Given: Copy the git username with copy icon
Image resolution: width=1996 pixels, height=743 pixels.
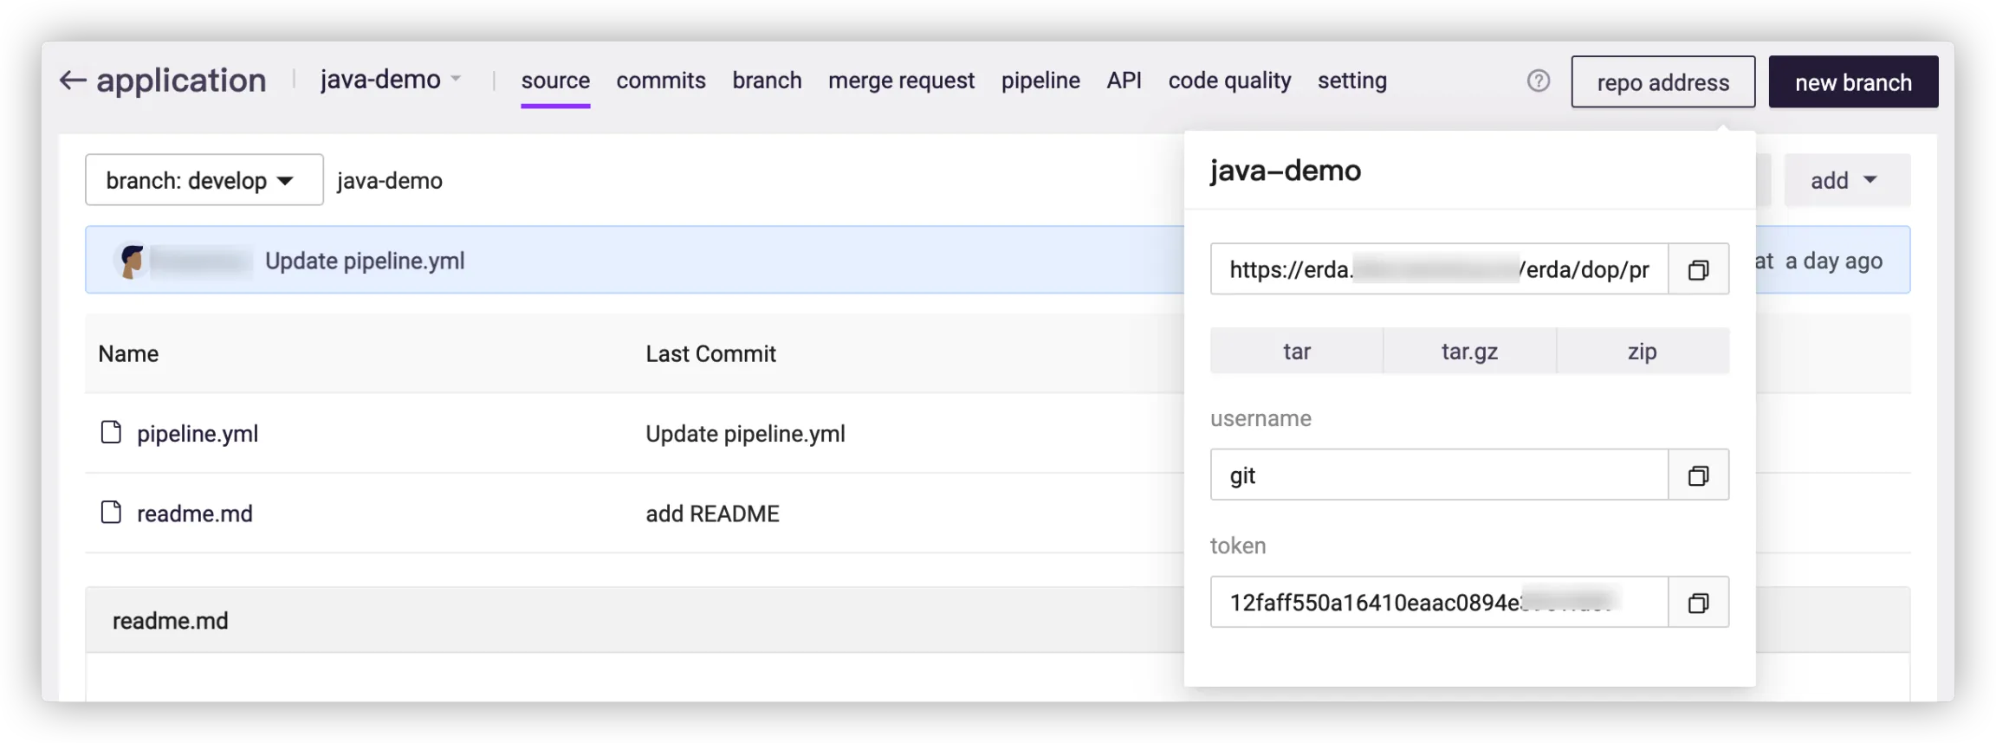Looking at the screenshot, I should coord(1698,475).
